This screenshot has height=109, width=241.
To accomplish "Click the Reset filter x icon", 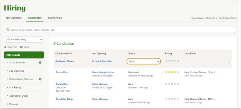I will coord(21,47).
